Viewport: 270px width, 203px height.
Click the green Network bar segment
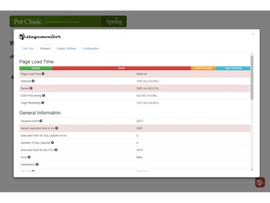click(36, 68)
